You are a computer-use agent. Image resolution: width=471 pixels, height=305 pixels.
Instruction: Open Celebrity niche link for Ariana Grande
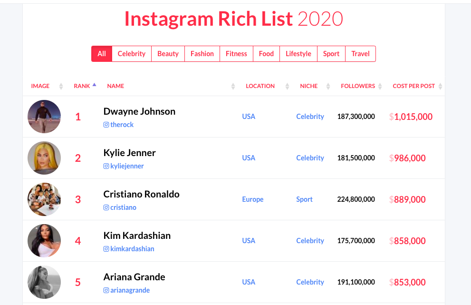pyautogui.click(x=310, y=282)
